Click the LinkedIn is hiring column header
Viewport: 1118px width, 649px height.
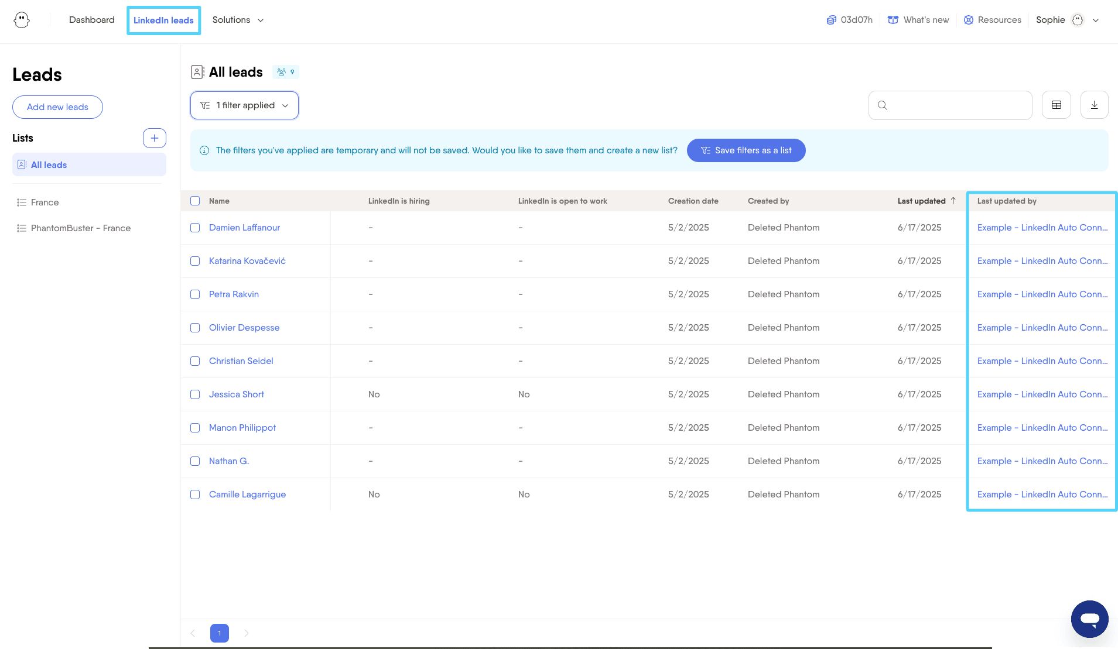point(399,201)
